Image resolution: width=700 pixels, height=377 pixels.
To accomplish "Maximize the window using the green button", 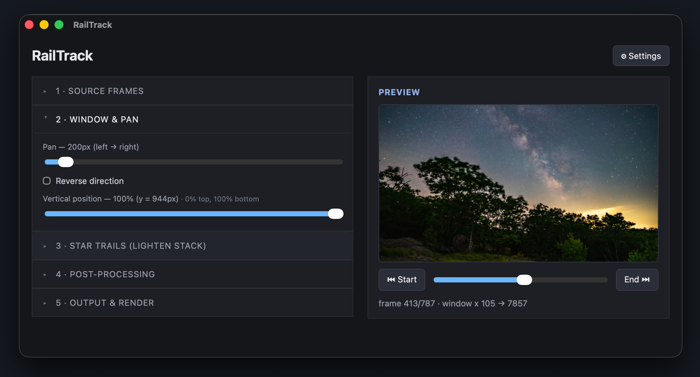I will click(x=59, y=25).
